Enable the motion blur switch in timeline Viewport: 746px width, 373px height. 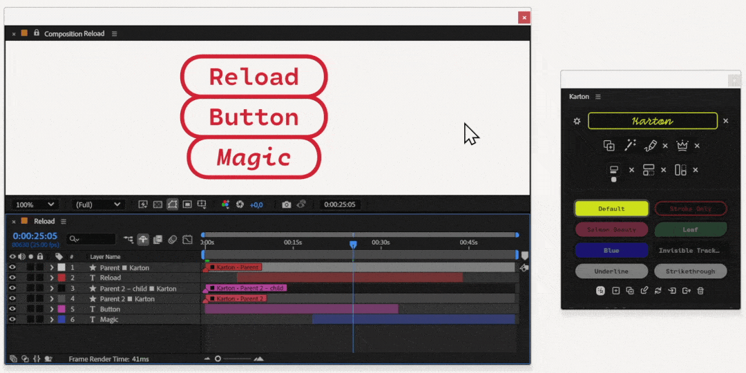coord(173,240)
